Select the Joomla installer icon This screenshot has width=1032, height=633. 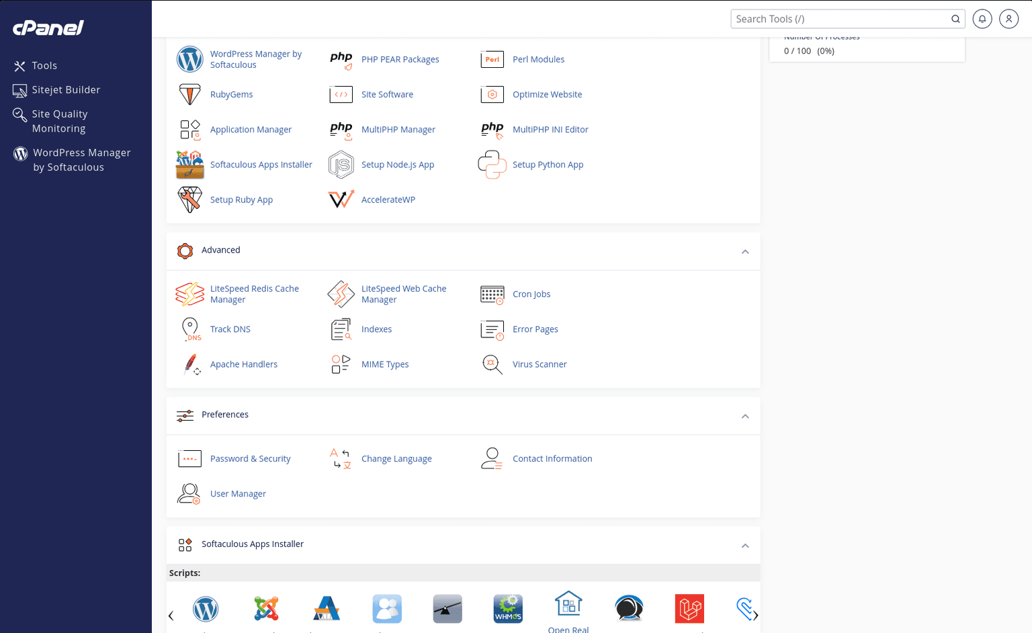click(x=266, y=609)
